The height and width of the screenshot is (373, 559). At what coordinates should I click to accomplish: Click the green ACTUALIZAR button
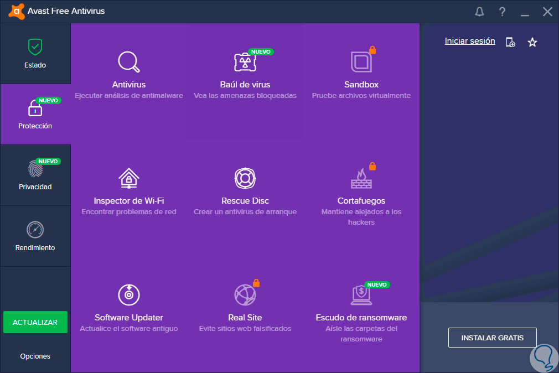[x=35, y=322]
